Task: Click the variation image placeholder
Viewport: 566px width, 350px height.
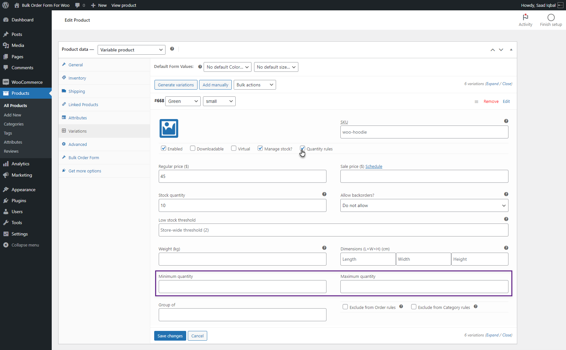Action: pos(169,128)
